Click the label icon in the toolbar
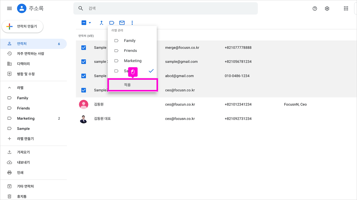 tap(112, 23)
